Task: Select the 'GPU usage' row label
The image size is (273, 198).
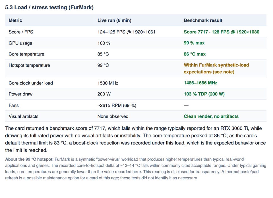Action: pyautogui.click(x=20, y=43)
